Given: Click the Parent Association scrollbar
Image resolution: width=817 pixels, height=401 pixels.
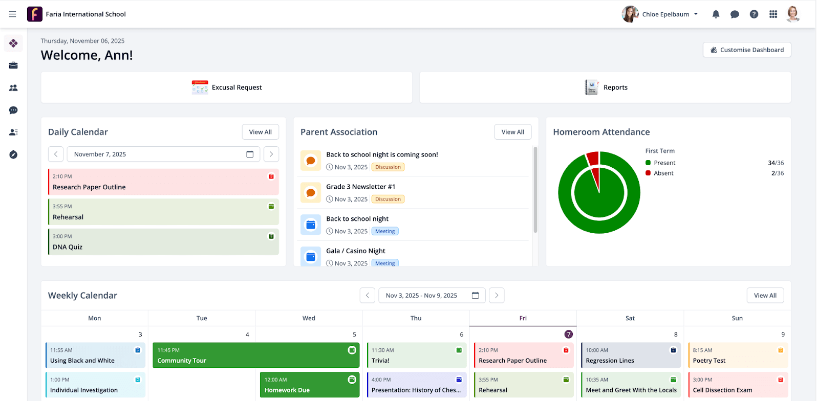Looking at the screenshot, I should pyautogui.click(x=535, y=189).
